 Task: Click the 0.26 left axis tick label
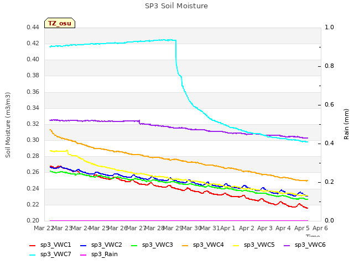[33, 172]
